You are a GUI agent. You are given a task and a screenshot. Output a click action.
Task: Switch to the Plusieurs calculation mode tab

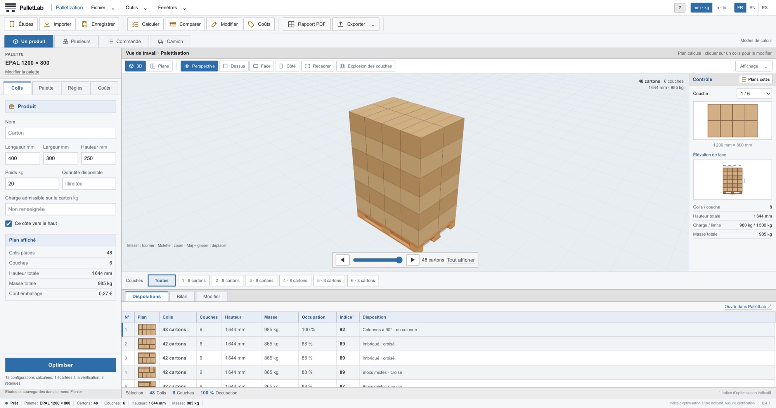[x=76, y=41]
